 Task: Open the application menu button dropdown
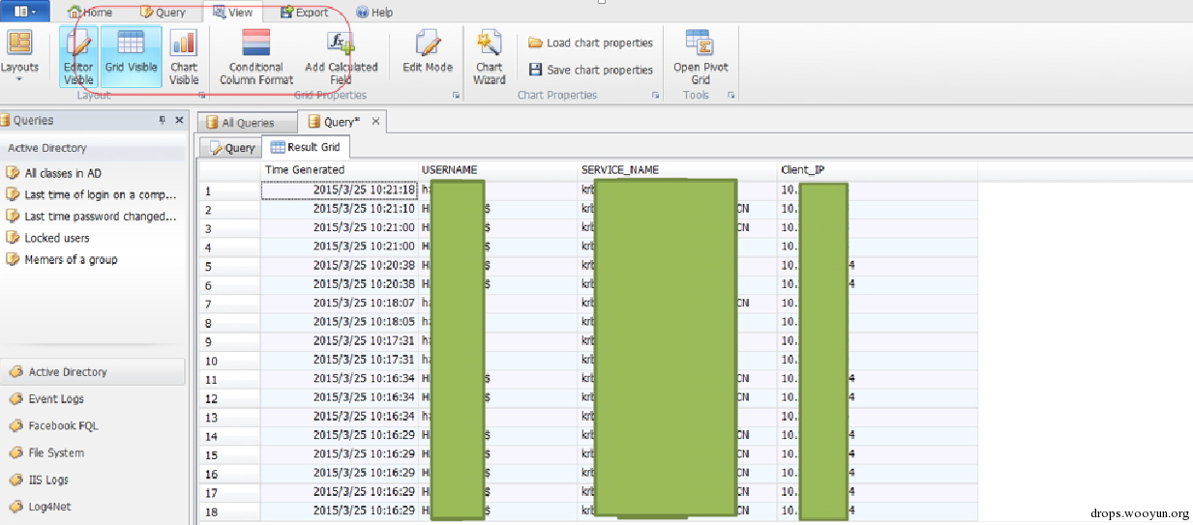point(25,12)
